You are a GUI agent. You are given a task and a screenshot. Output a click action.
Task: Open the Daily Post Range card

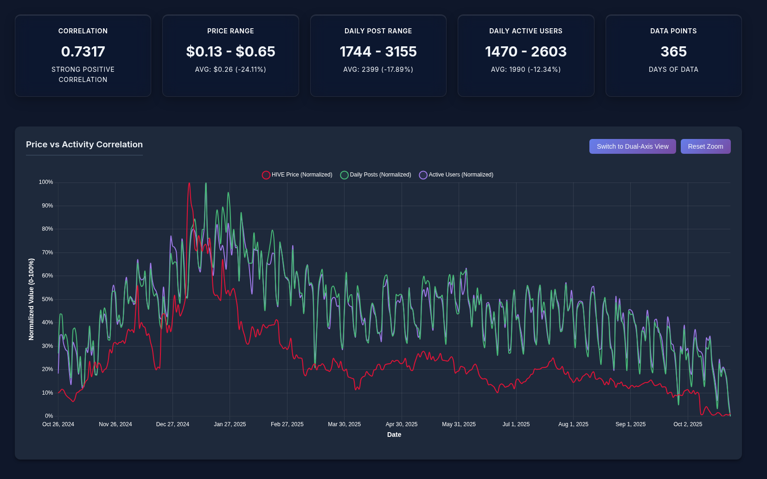[378, 56]
